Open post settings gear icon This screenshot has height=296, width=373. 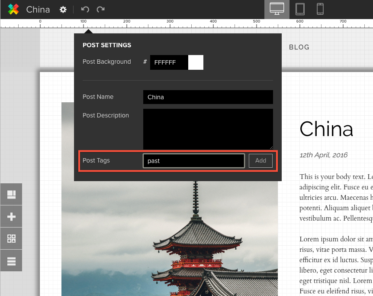click(x=63, y=10)
